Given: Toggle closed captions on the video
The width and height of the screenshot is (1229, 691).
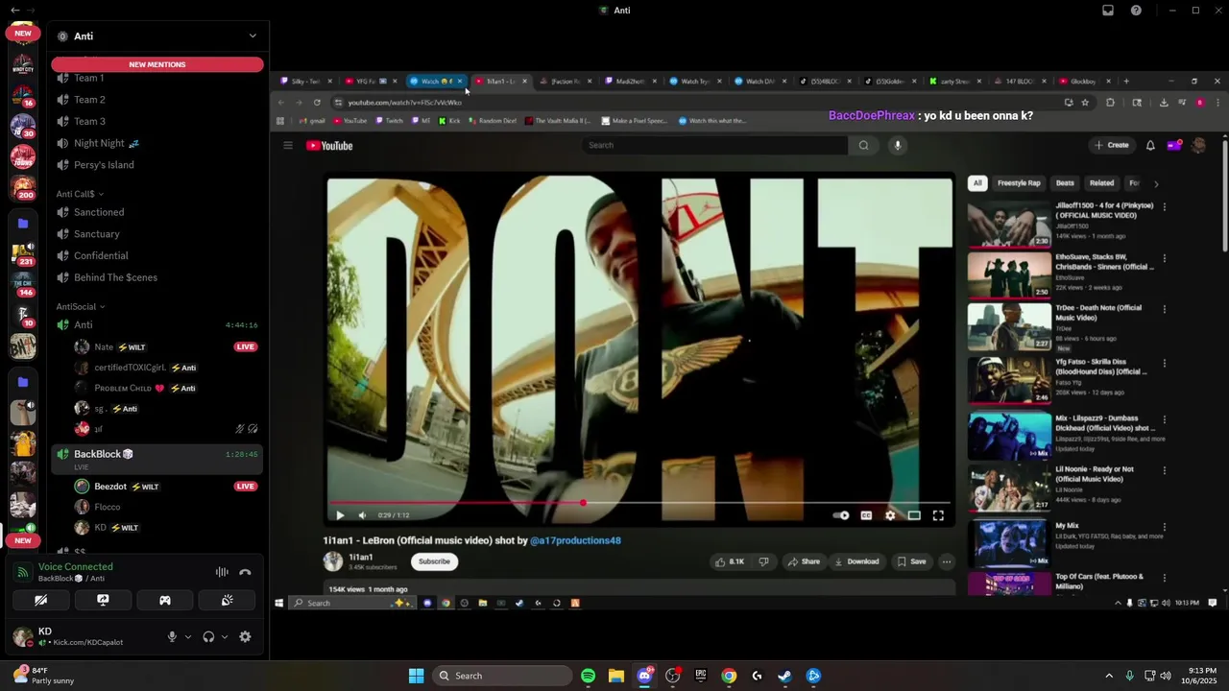Looking at the screenshot, I should tap(866, 515).
